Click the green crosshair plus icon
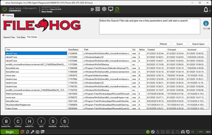The height and width of the screenshot is (135, 212). point(148,132)
